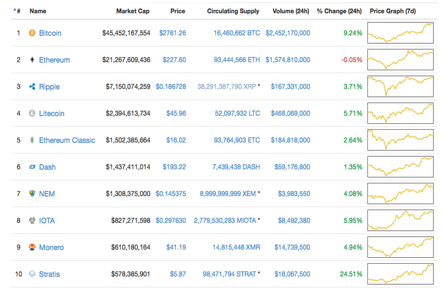Click Litecoin price $45.96
This screenshot has height=295, width=443.
coord(176,113)
